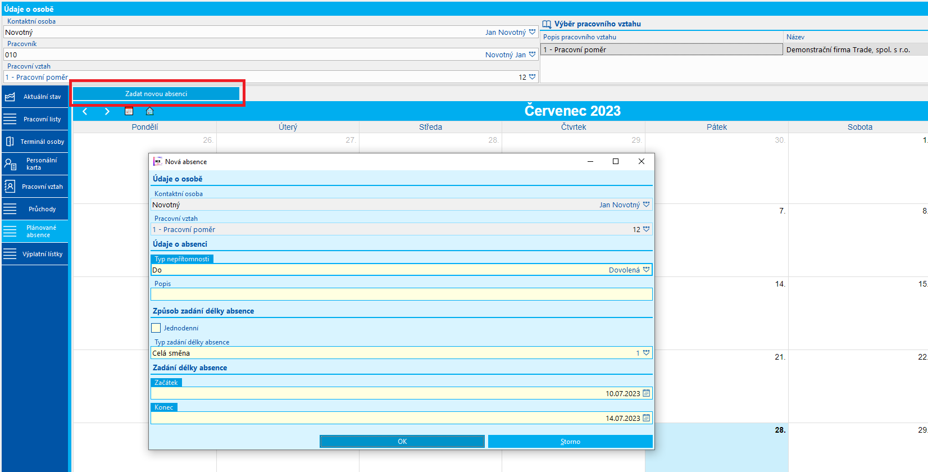928x472 pixels.
Task: Maximize the Nová absence dialog
Action: click(616, 161)
